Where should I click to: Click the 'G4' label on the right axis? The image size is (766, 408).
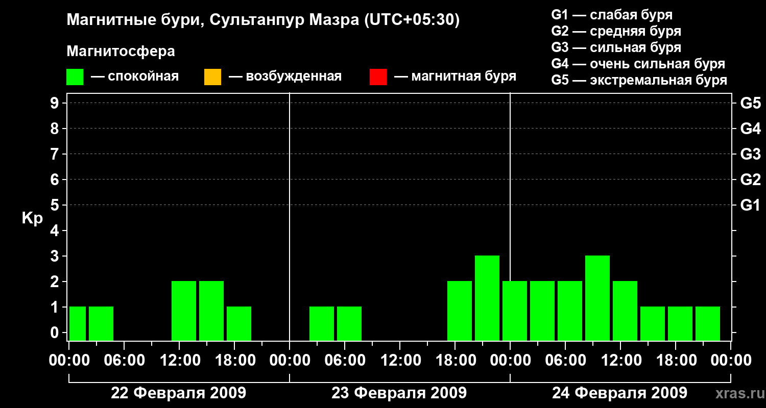pos(751,129)
